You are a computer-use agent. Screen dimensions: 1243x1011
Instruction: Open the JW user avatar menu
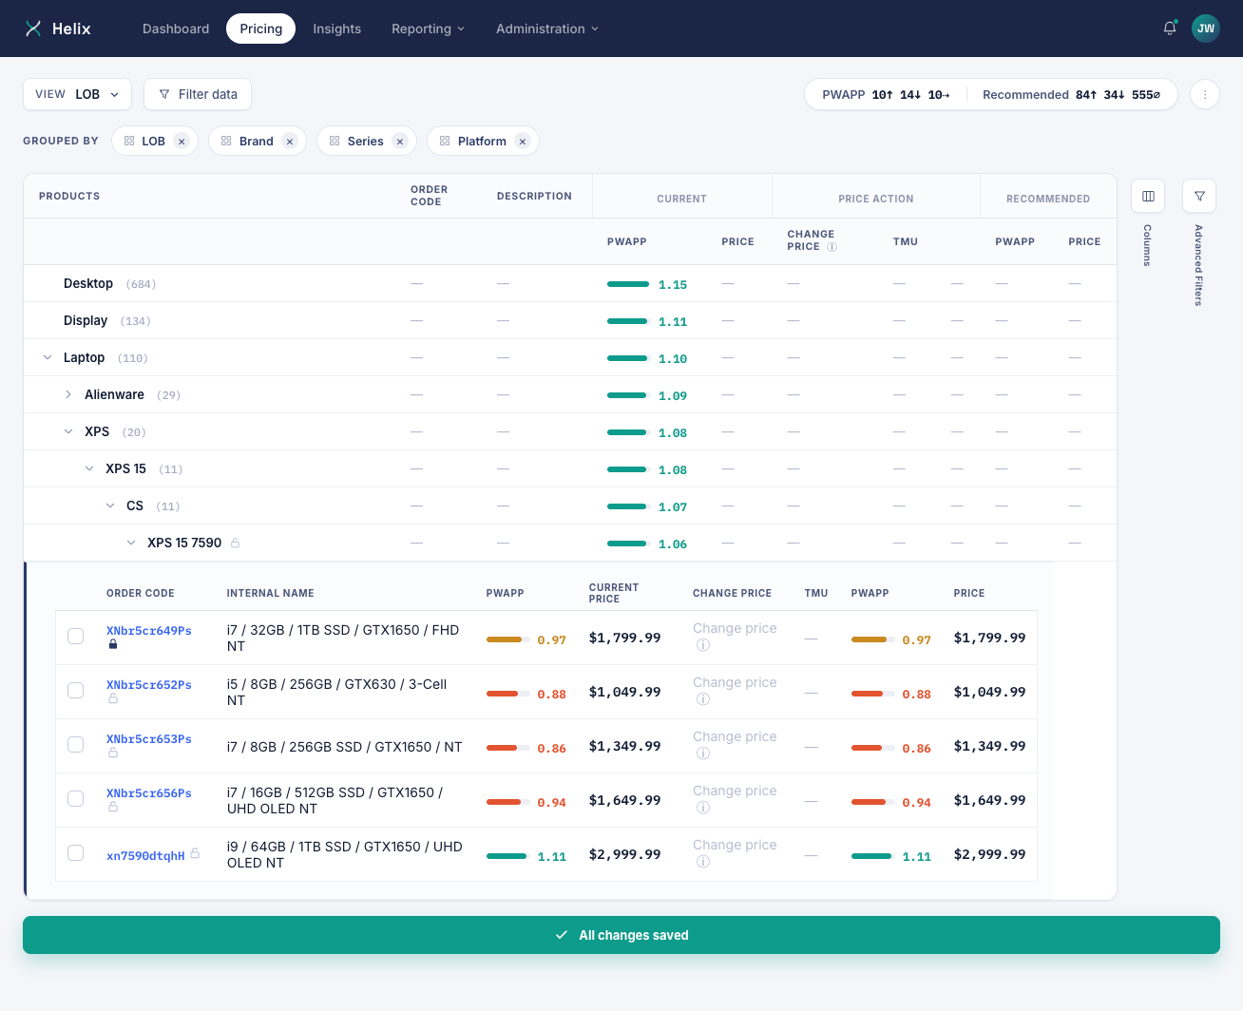(x=1206, y=29)
